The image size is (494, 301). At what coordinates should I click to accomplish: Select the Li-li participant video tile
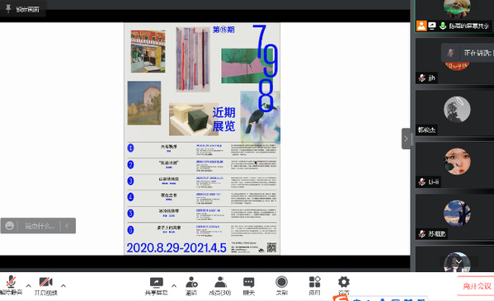(x=454, y=165)
